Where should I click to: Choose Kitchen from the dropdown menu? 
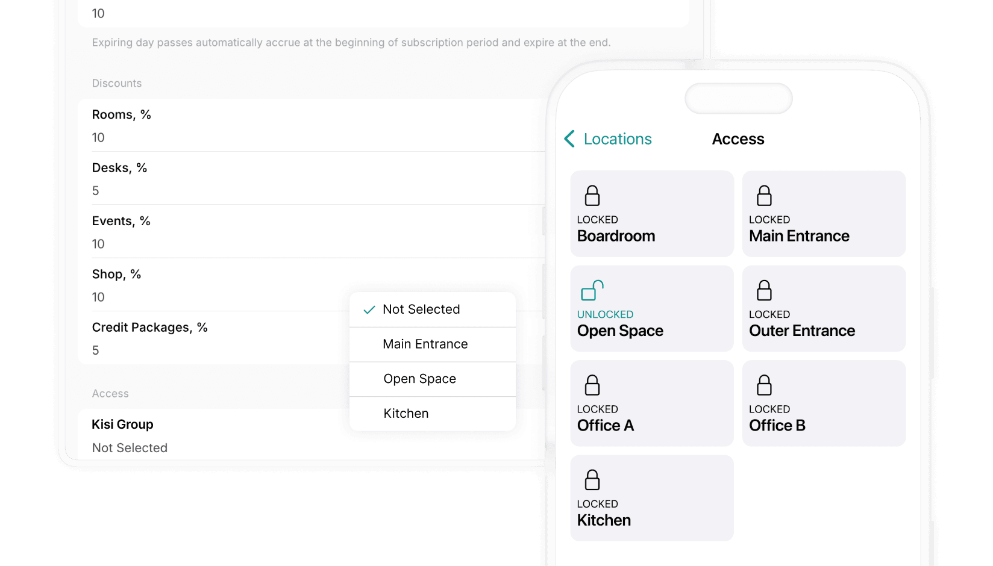tap(406, 413)
